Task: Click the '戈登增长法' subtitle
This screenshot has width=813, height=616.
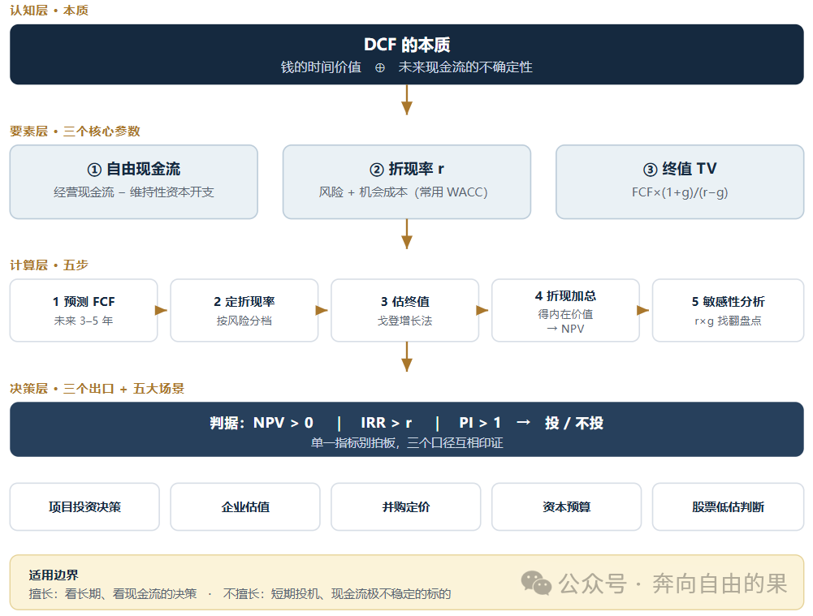Action: 405,321
